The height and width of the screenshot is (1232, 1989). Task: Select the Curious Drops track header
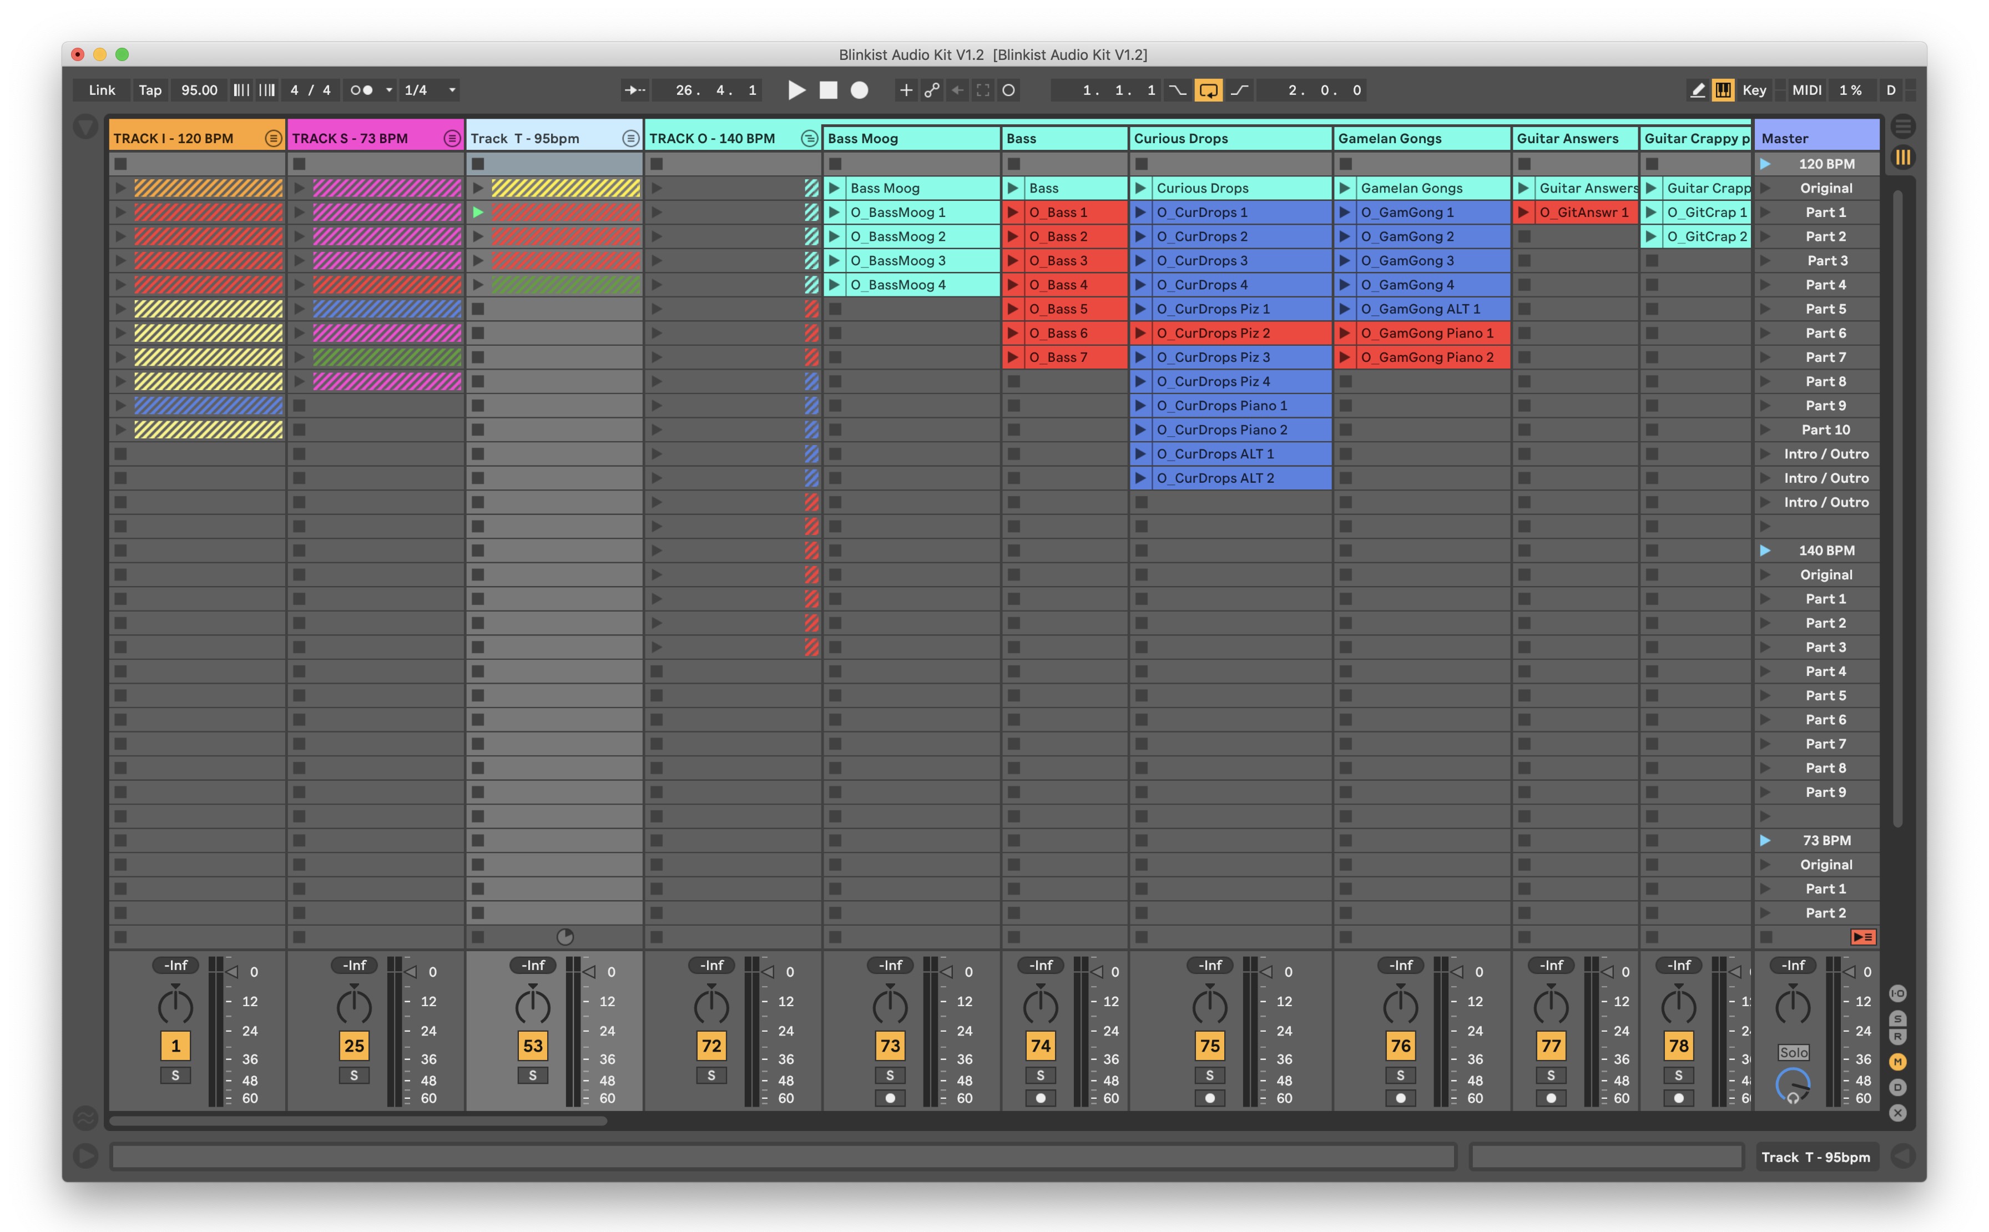[1230, 139]
